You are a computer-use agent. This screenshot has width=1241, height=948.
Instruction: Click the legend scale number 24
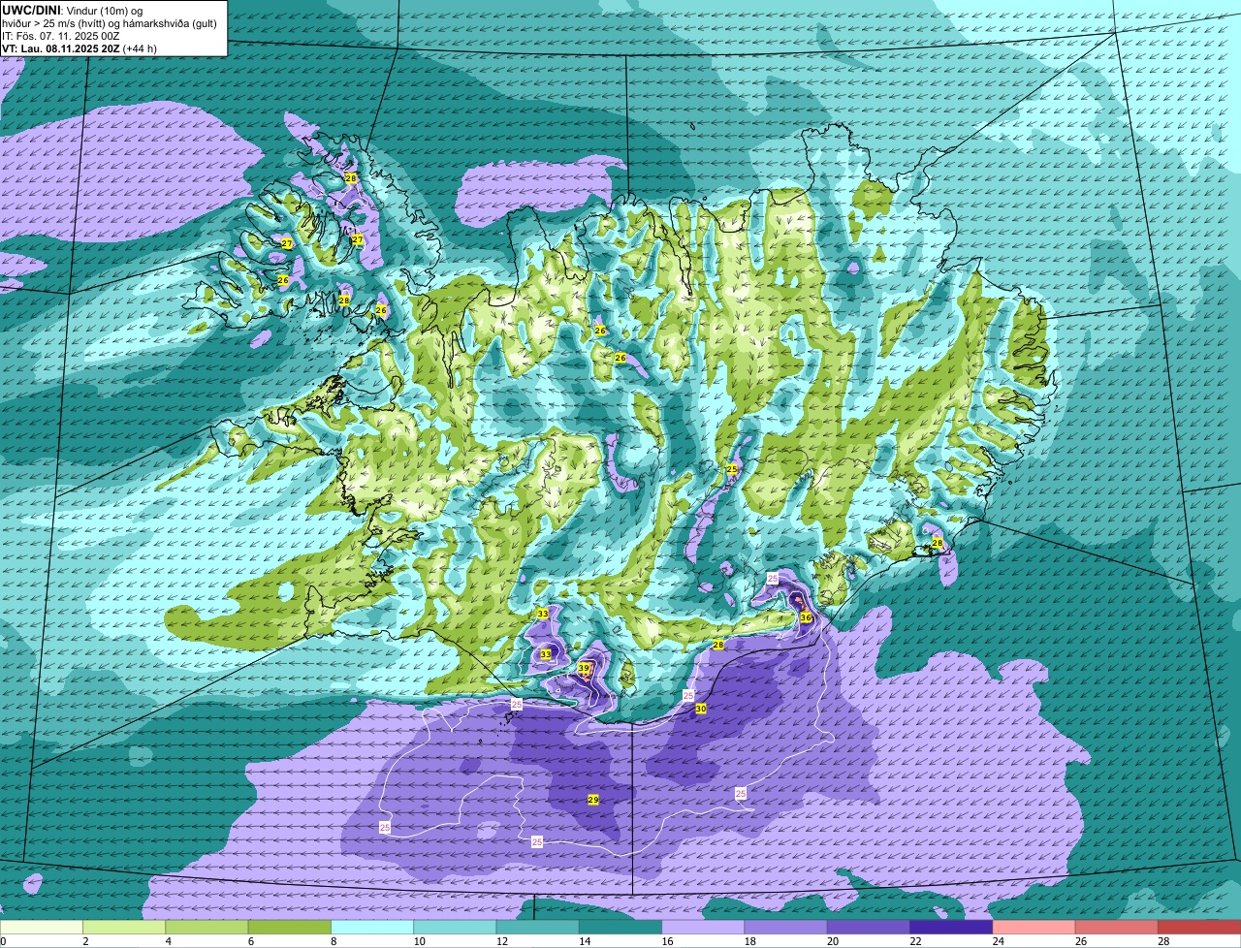pos(998,941)
